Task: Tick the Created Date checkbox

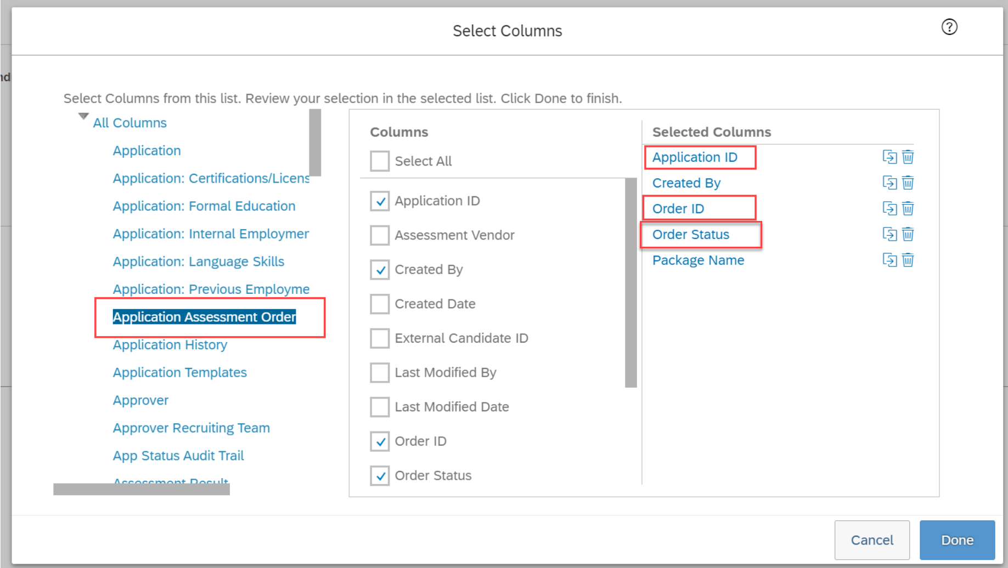Action: coord(380,304)
